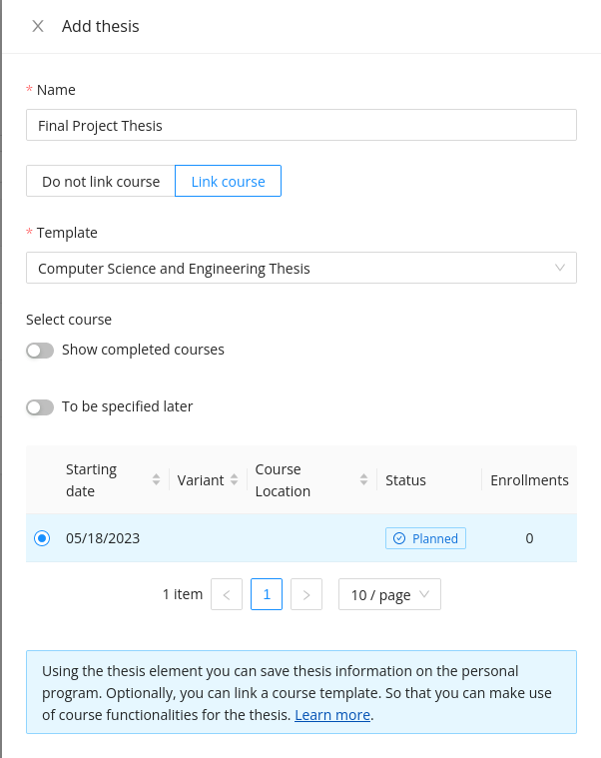Screen dimensions: 601x758
Task: Go to next page arrow
Action: [x=306, y=594]
